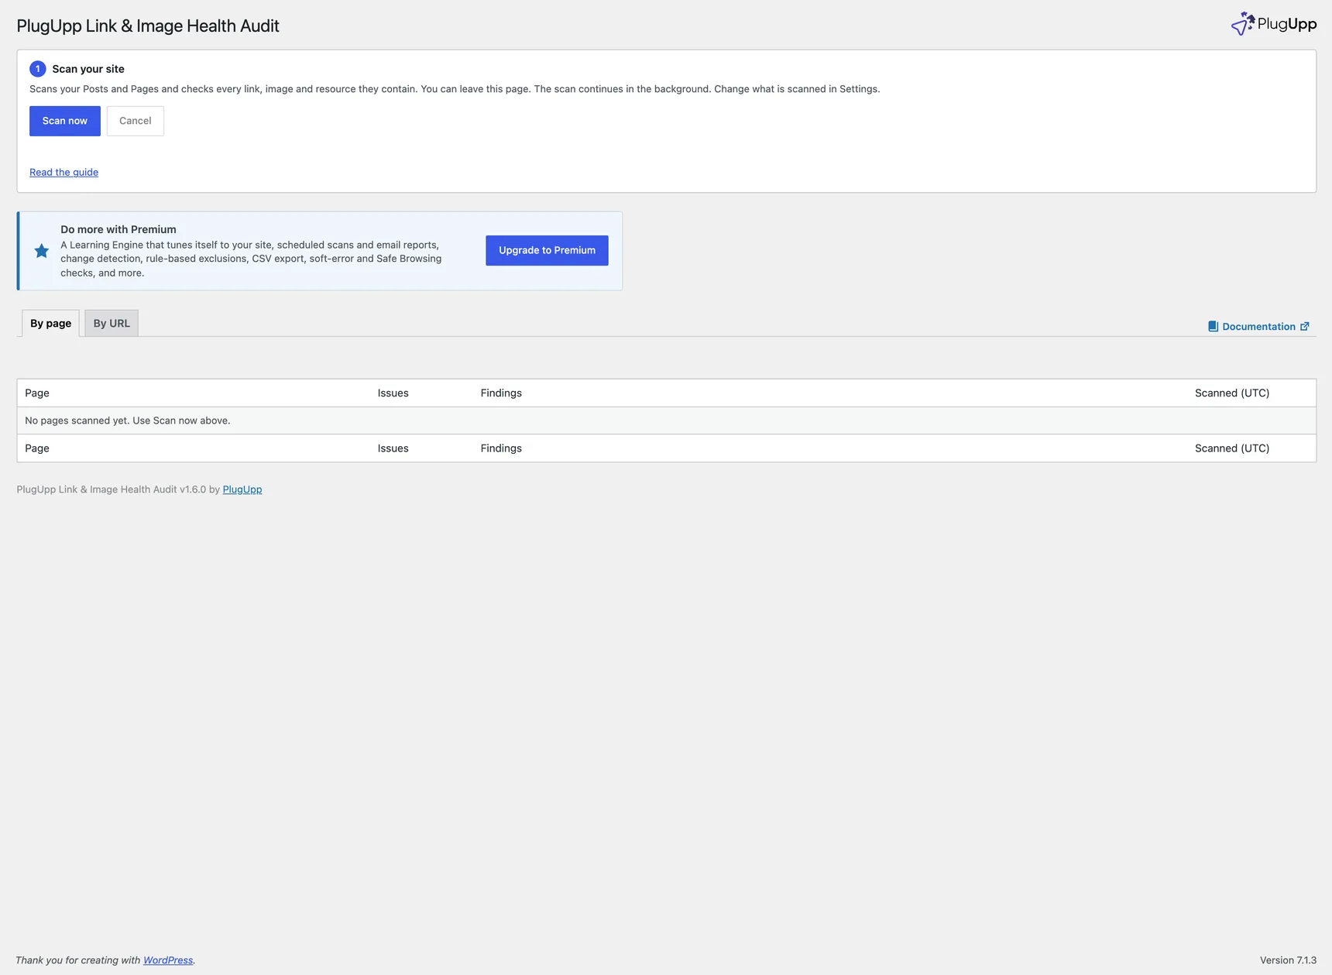Click the Page column header at table top
This screenshot has width=1332, height=975.
pos(37,393)
